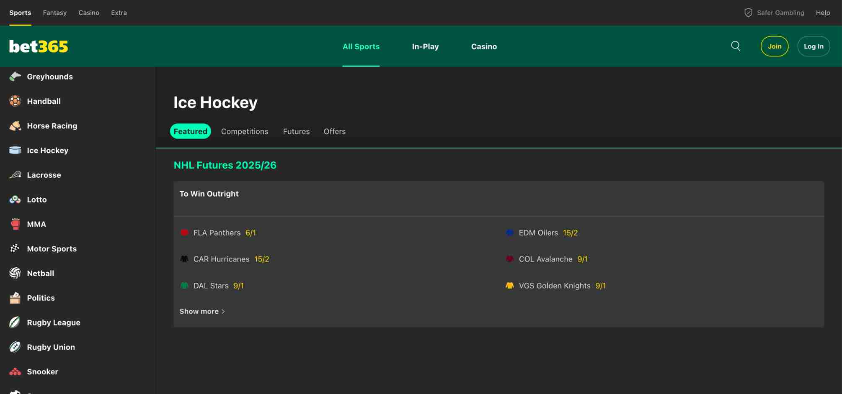The image size is (842, 394).
Task: Click FLA Panthers red jersey icon
Action: click(x=184, y=233)
